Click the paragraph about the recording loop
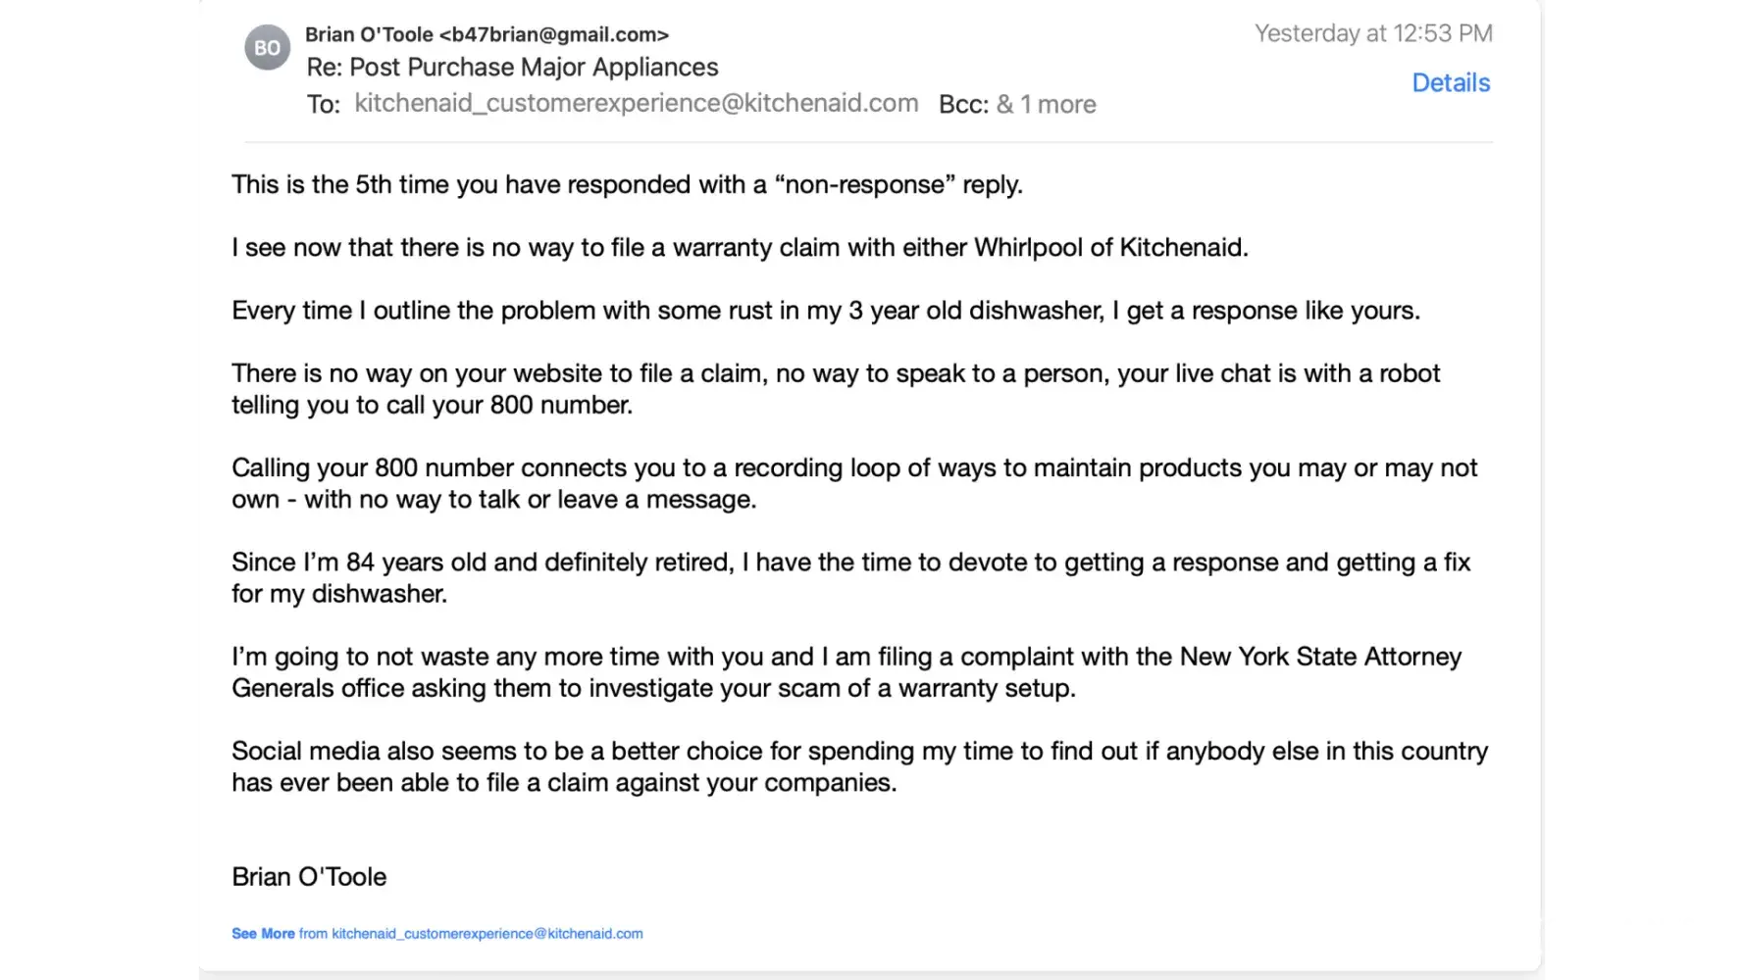This screenshot has width=1744, height=980. 853,483
